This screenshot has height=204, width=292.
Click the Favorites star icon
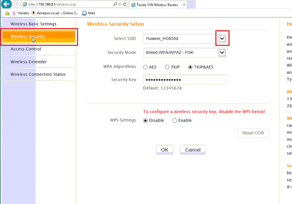click(x=7, y=13)
